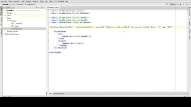Open the View menu
This screenshot has width=191, height=107.
click(10, 1)
